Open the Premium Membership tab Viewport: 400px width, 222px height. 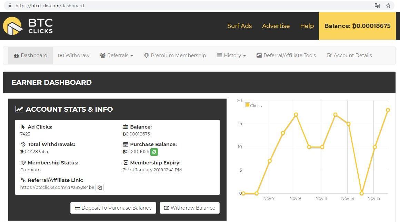pyautogui.click(x=175, y=55)
